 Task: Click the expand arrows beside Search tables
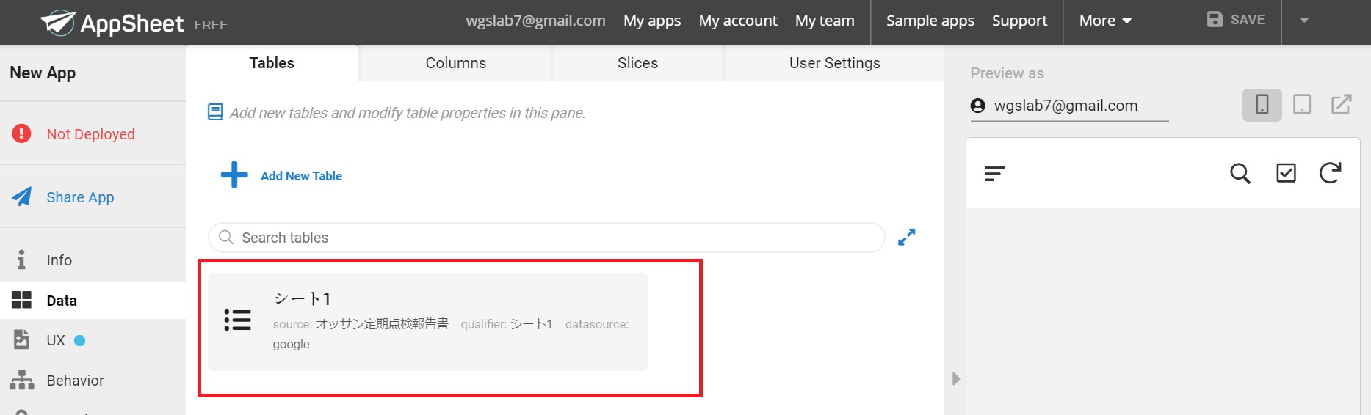pyautogui.click(x=907, y=237)
